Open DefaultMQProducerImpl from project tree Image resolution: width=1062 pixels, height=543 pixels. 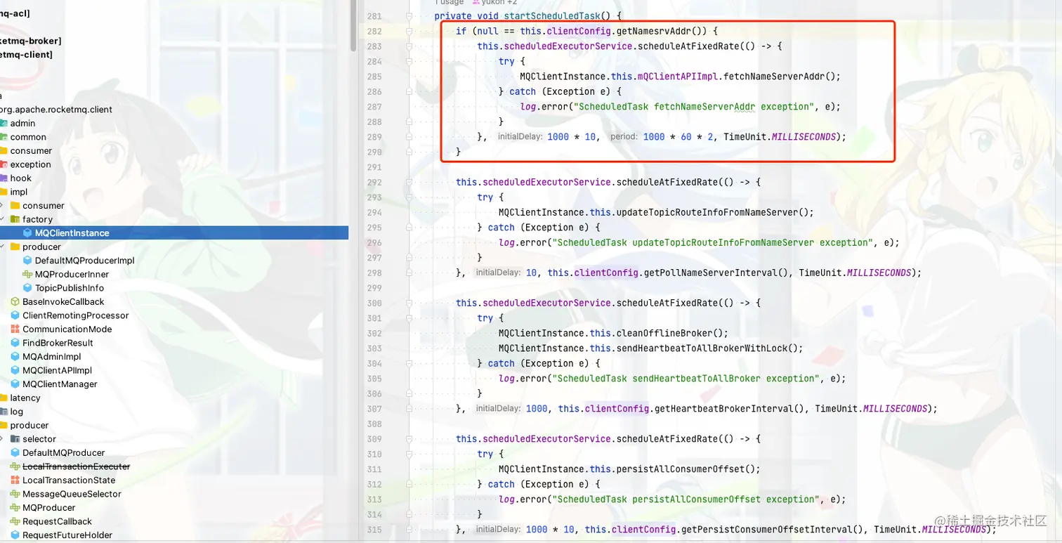(x=84, y=261)
